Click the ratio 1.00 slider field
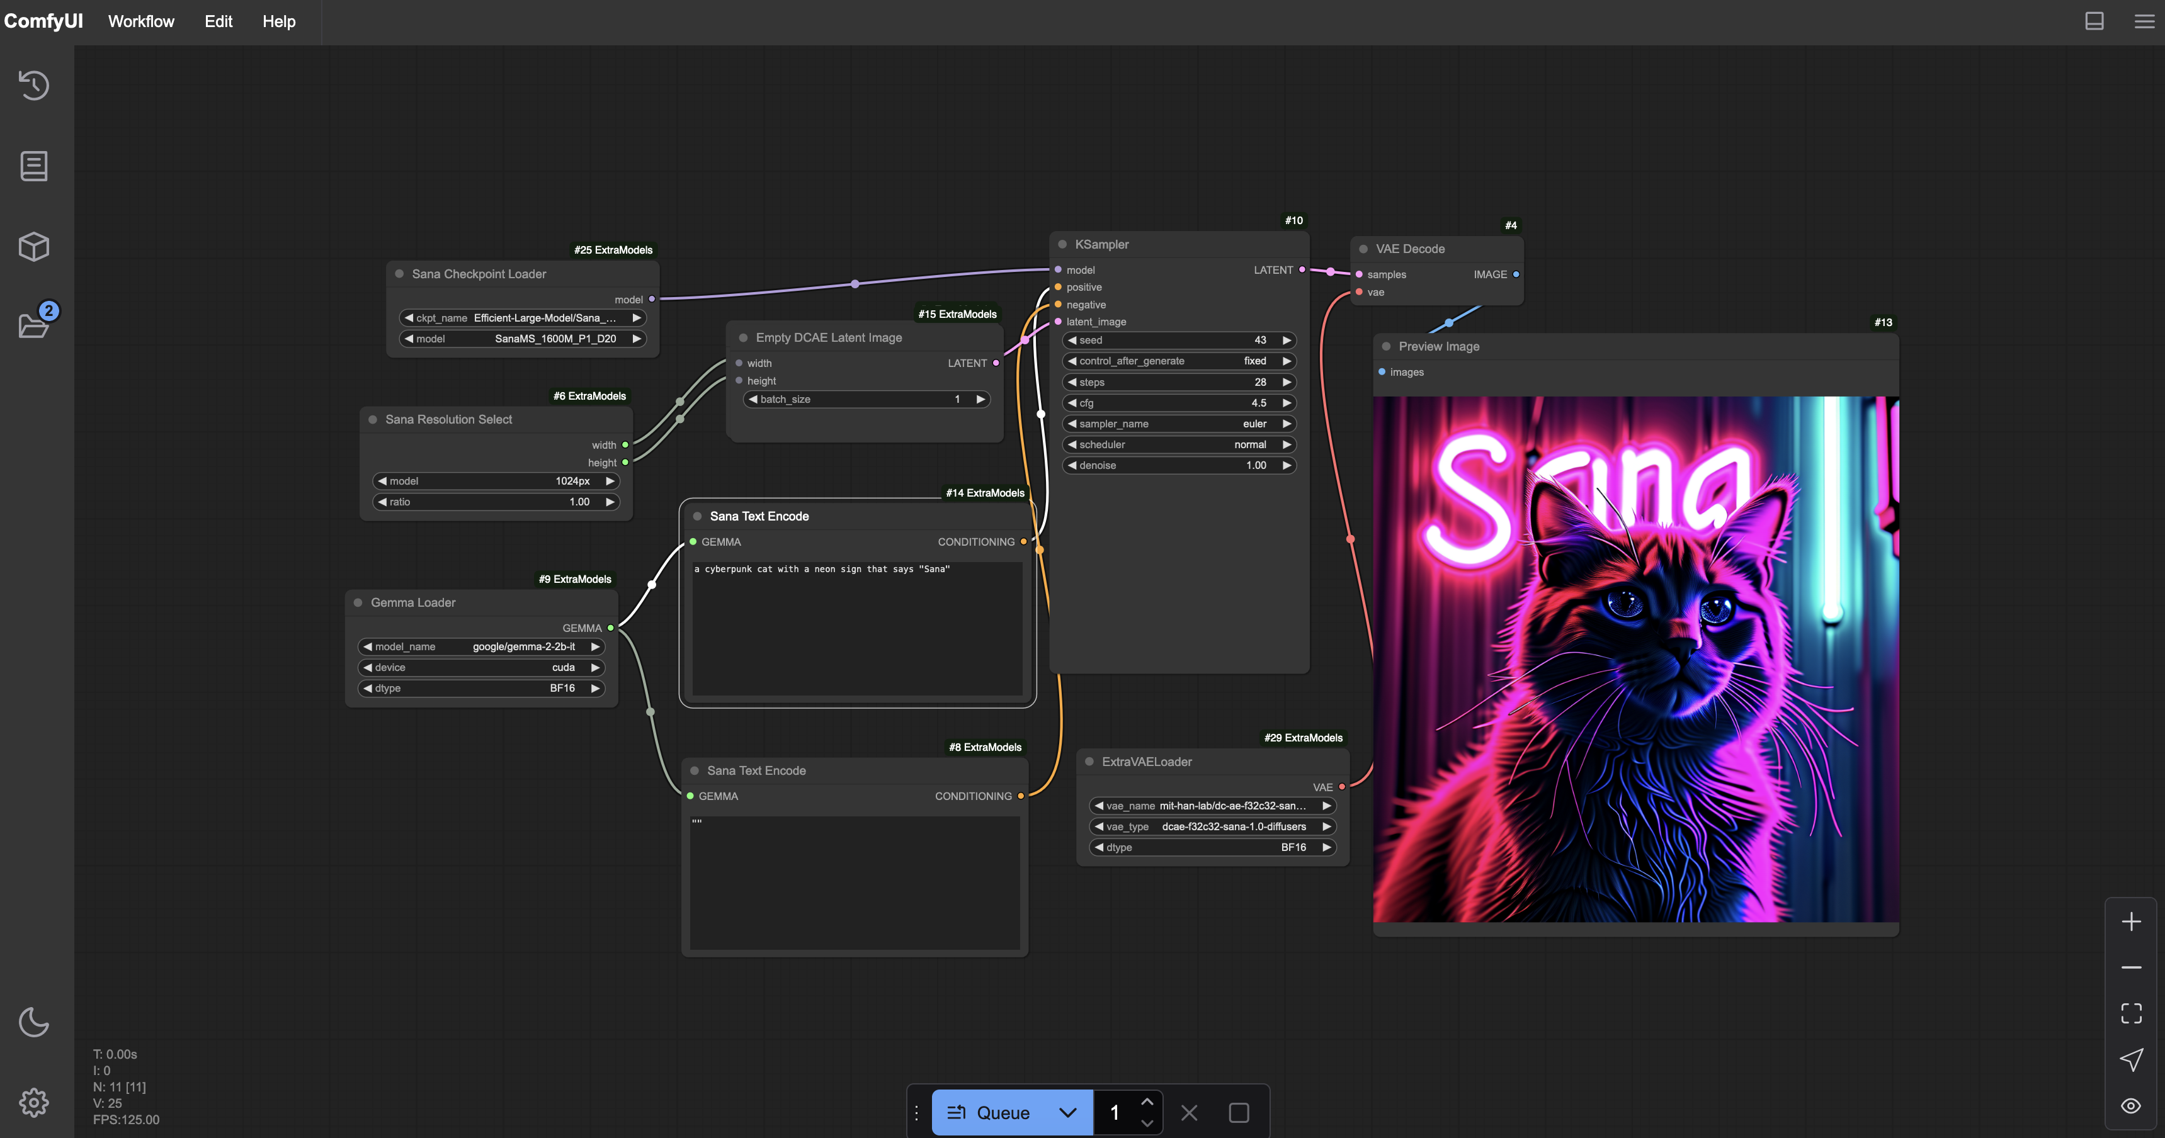The height and width of the screenshot is (1138, 2165). click(496, 502)
